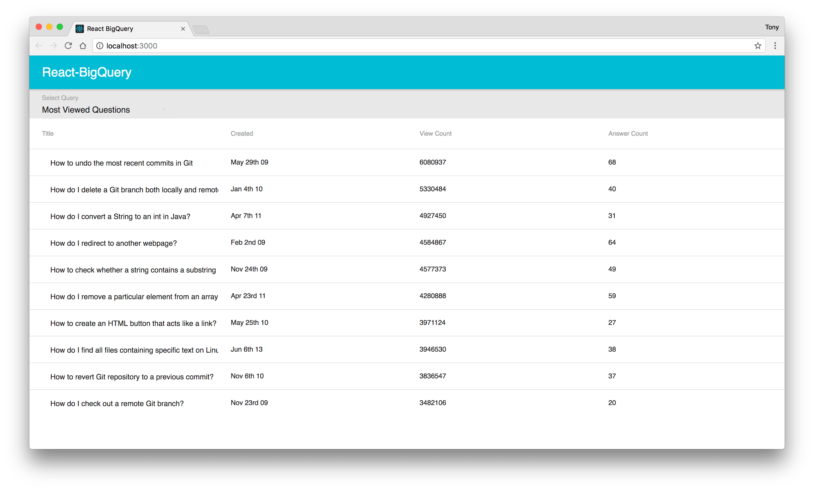This screenshot has width=814, height=491.
Task: Reload the localhost:3000 page
Action: click(68, 46)
